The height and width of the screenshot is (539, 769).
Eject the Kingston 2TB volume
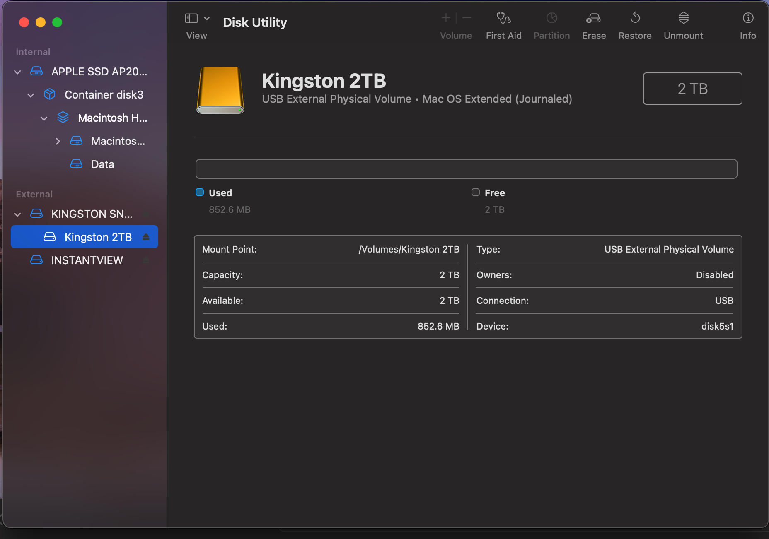(x=146, y=237)
